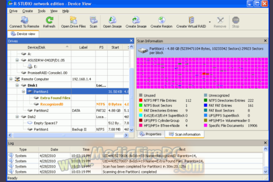Collapse the Remote Computer tree node

pyautogui.click(x=11, y=79)
